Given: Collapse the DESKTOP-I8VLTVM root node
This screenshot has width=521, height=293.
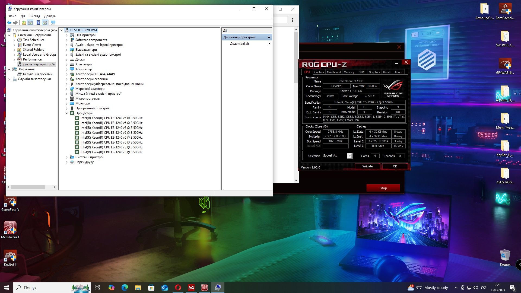Looking at the screenshot, I should [x=62, y=30].
